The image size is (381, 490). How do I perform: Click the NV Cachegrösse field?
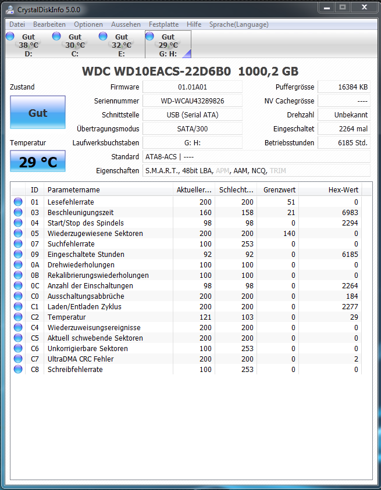[x=344, y=101]
